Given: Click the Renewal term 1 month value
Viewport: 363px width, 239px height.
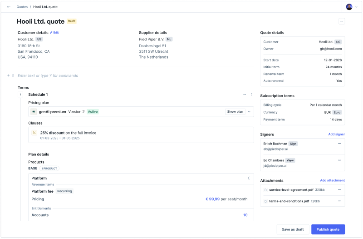Looking at the screenshot, I should (x=336, y=74).
